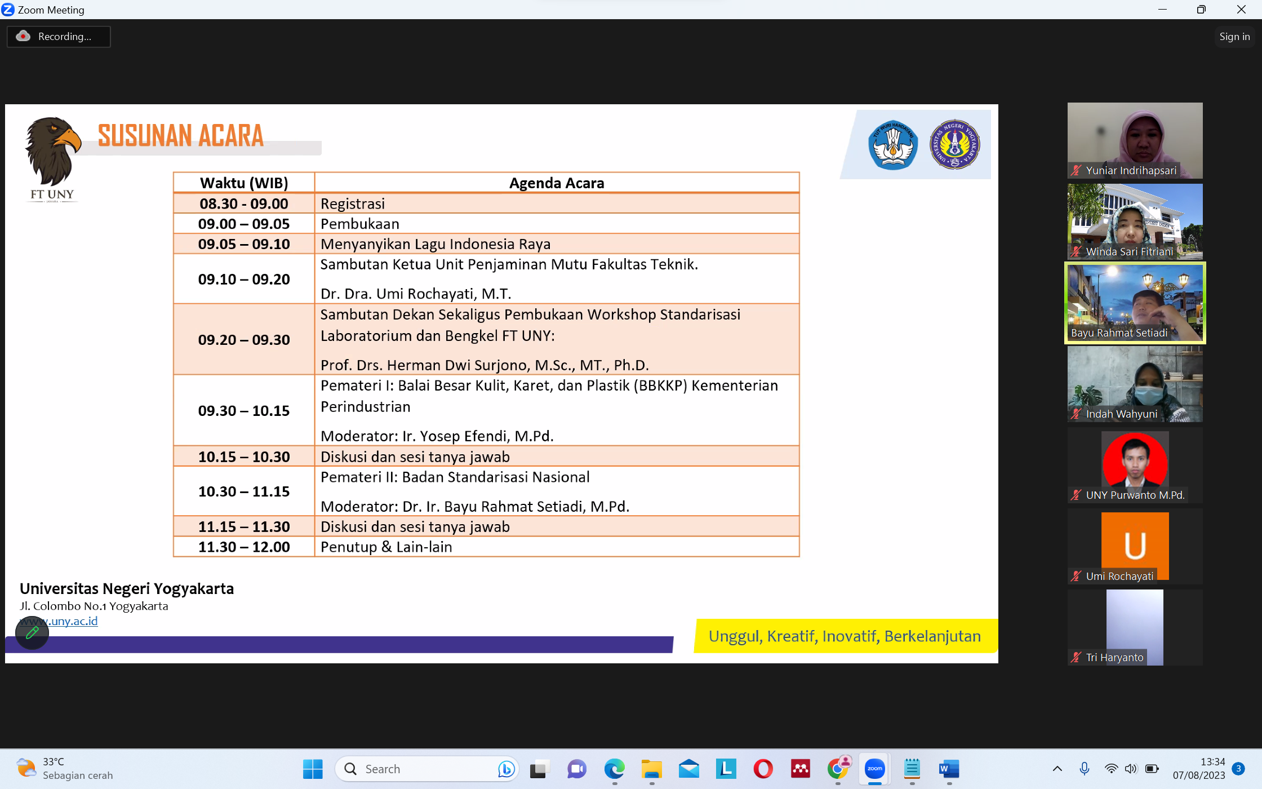Launch Microsoft Word from the taskbar

point(949,769)
